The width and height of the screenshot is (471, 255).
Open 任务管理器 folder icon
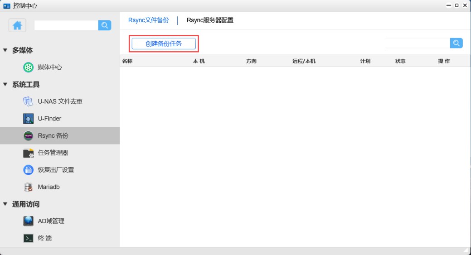tap(28, 153)
